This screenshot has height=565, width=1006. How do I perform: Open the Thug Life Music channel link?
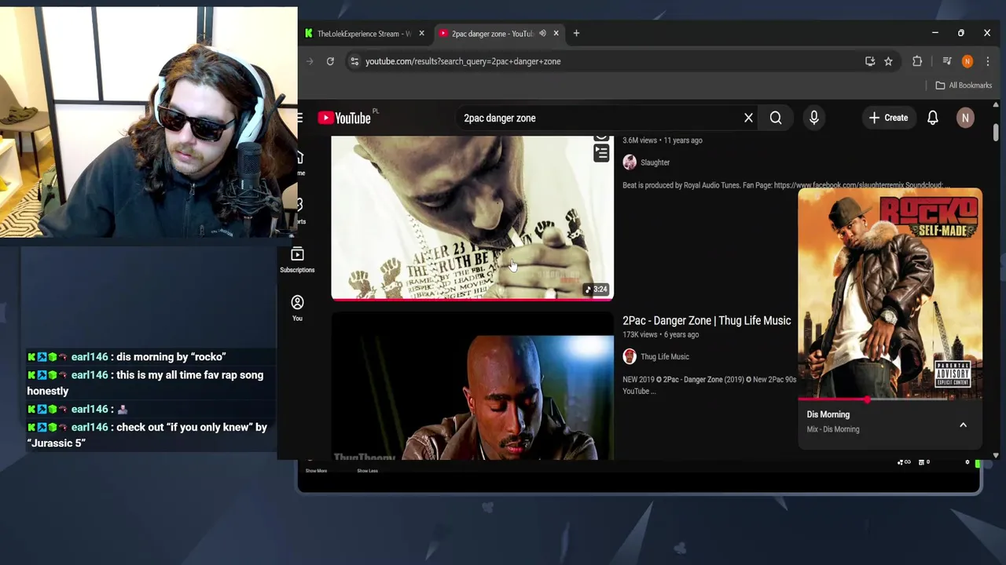pos(665,356)
